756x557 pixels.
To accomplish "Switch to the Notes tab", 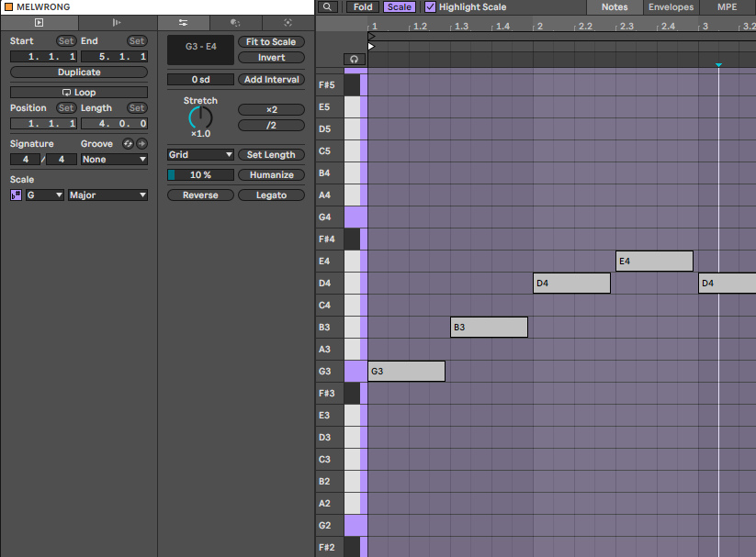I will (615, 6).
